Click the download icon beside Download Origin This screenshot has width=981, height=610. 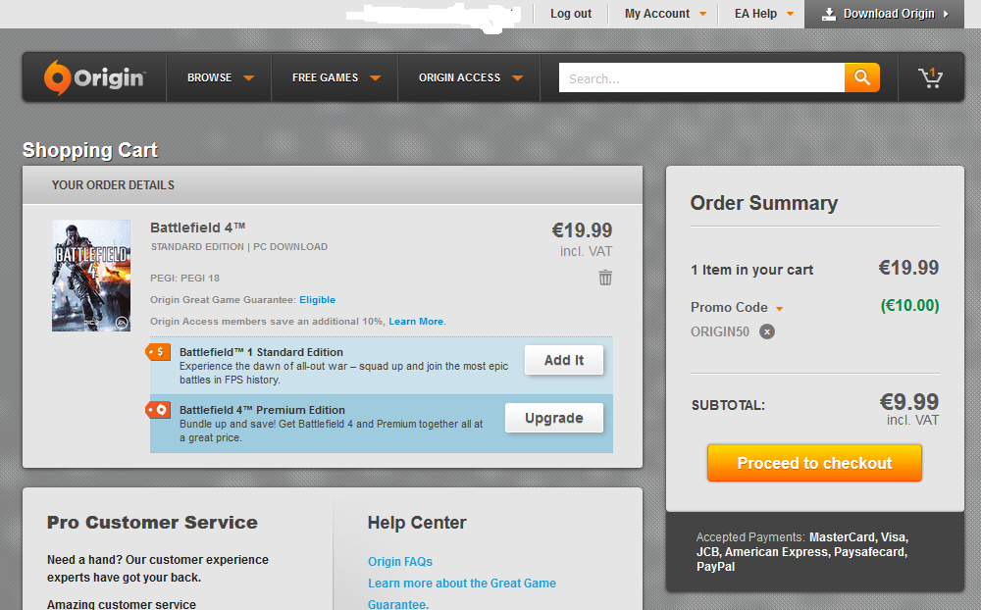coord(828,14)
